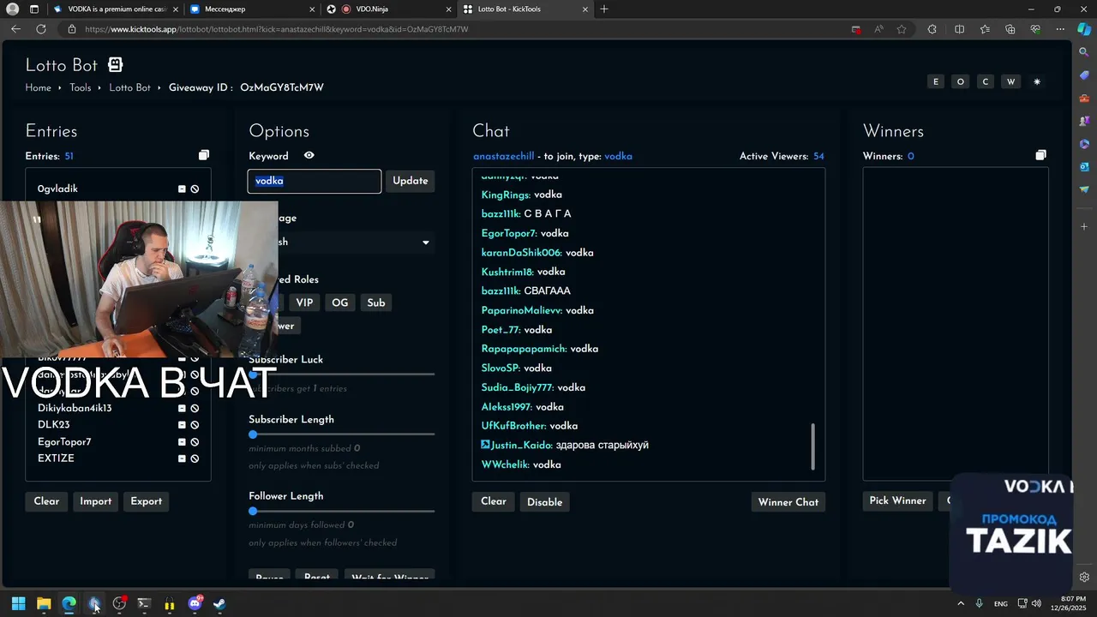Toggle the W panel button

coord(1011,81)
